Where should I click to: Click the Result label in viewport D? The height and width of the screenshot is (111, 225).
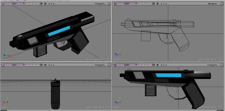click(117, 108)
